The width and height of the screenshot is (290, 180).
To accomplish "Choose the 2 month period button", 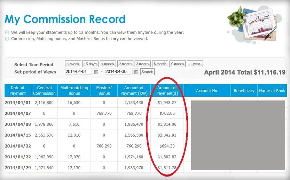I will [125, 64].
